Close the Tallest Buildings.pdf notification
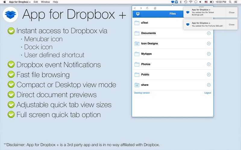The height and width of the screenshot is (150, 241). (232, 12)
